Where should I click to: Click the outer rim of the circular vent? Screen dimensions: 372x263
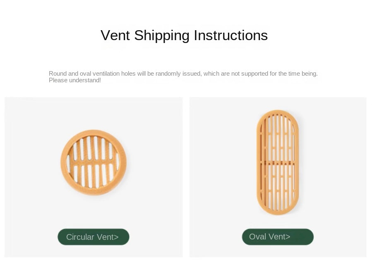tap(63, 162)
